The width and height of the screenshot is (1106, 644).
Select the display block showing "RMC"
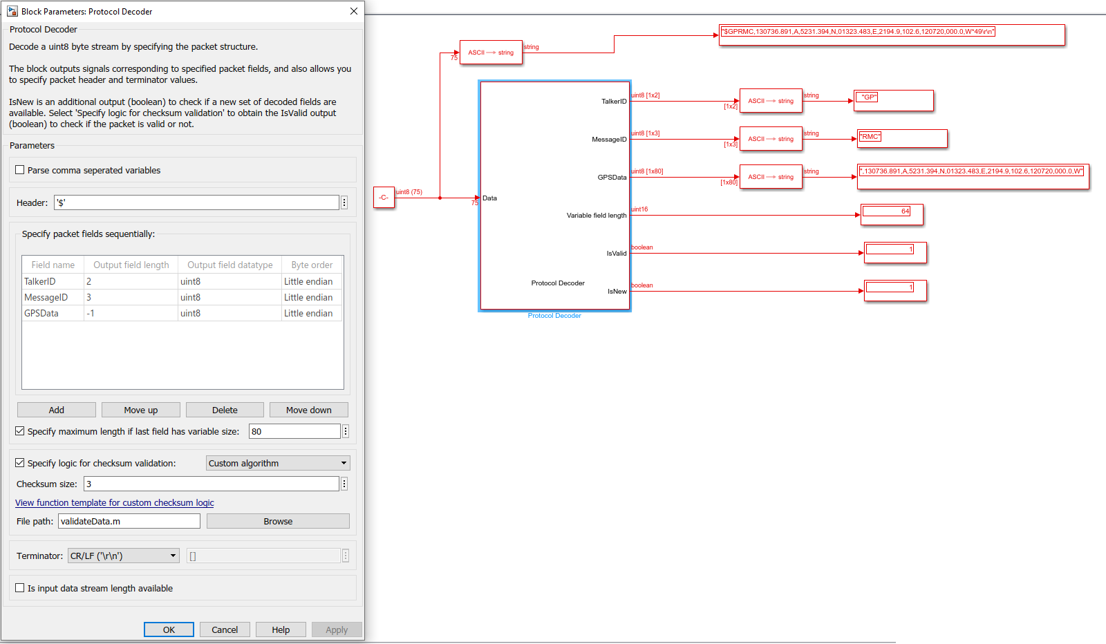click(902, 138)
